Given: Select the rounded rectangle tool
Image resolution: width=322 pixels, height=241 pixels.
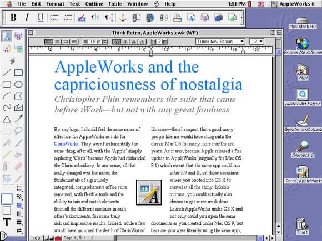Looking at the screenshot, I should click(7, 84).
